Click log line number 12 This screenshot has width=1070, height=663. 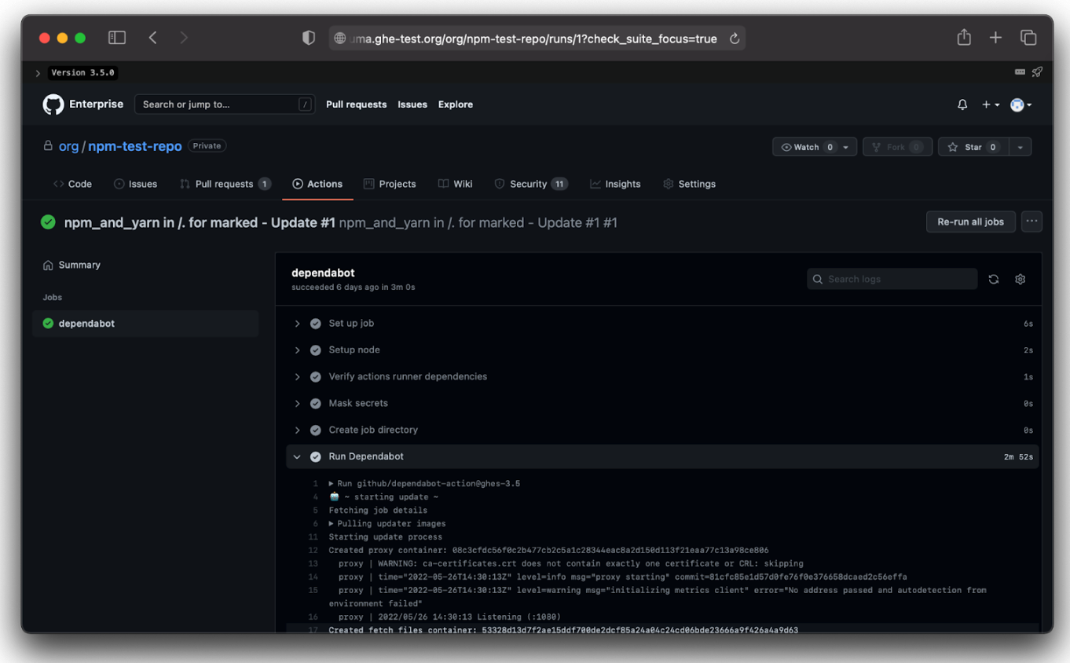point(313,551)
